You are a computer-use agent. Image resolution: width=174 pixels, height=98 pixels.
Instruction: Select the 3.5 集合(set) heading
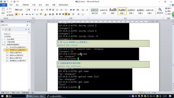click(15, 58)
